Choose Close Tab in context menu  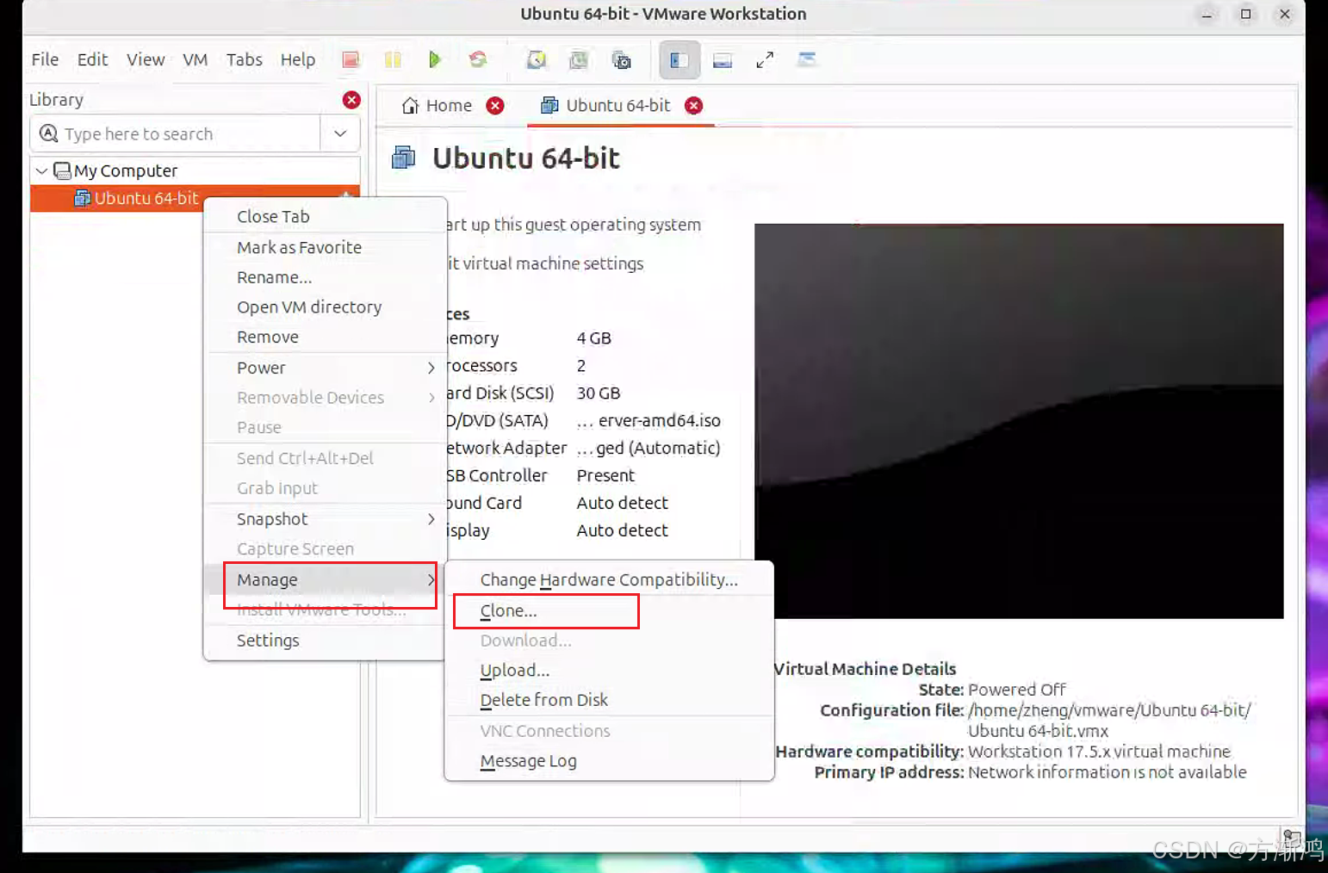click(x=325, y=217)
